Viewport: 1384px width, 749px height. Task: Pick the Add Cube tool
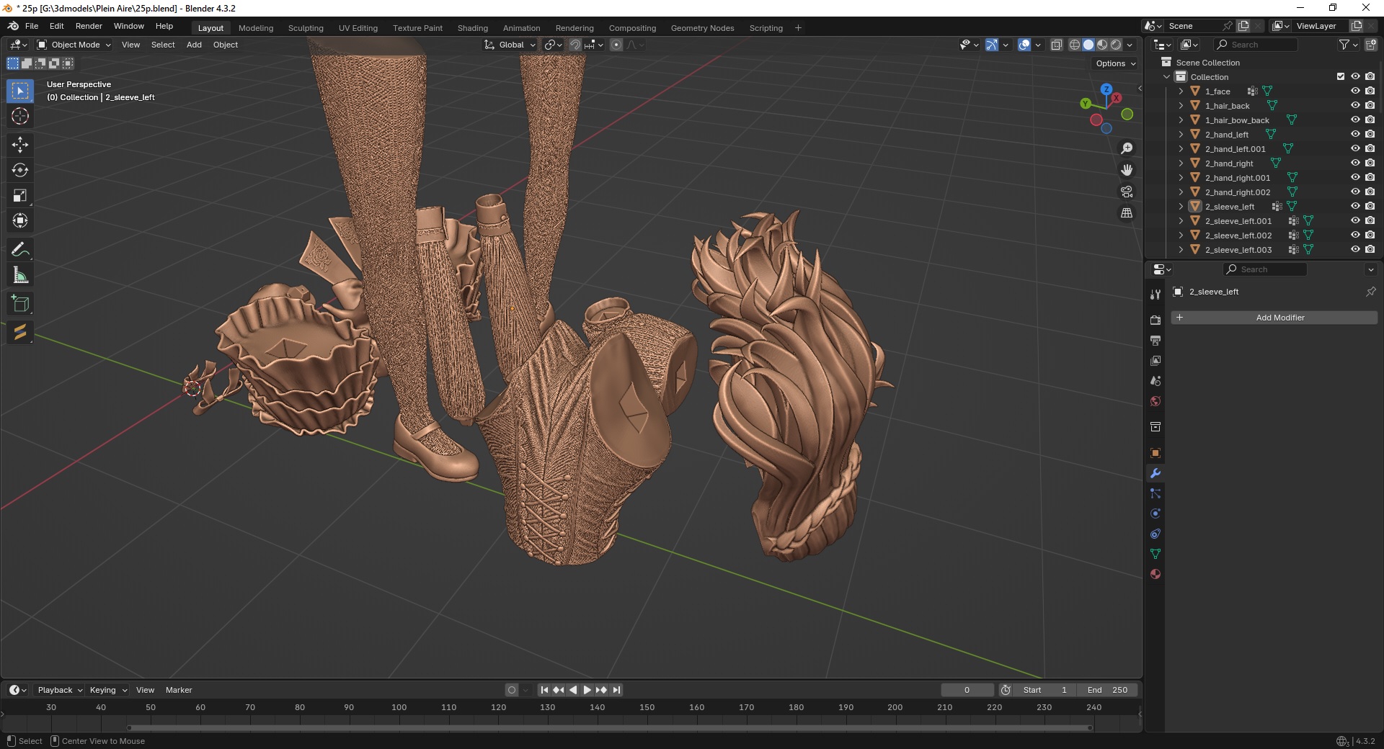20,304
